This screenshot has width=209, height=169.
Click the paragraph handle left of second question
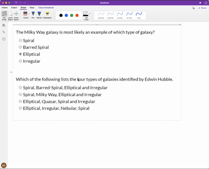(11, 72)
